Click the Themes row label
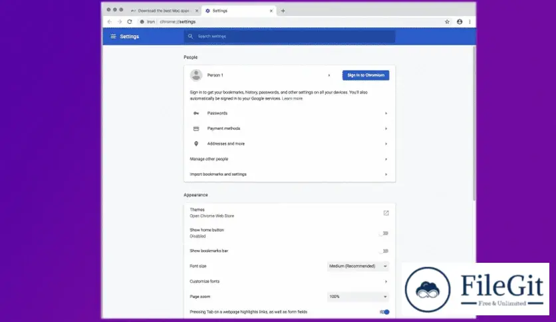This screenshot has height=322, width=556. point(197,210)
